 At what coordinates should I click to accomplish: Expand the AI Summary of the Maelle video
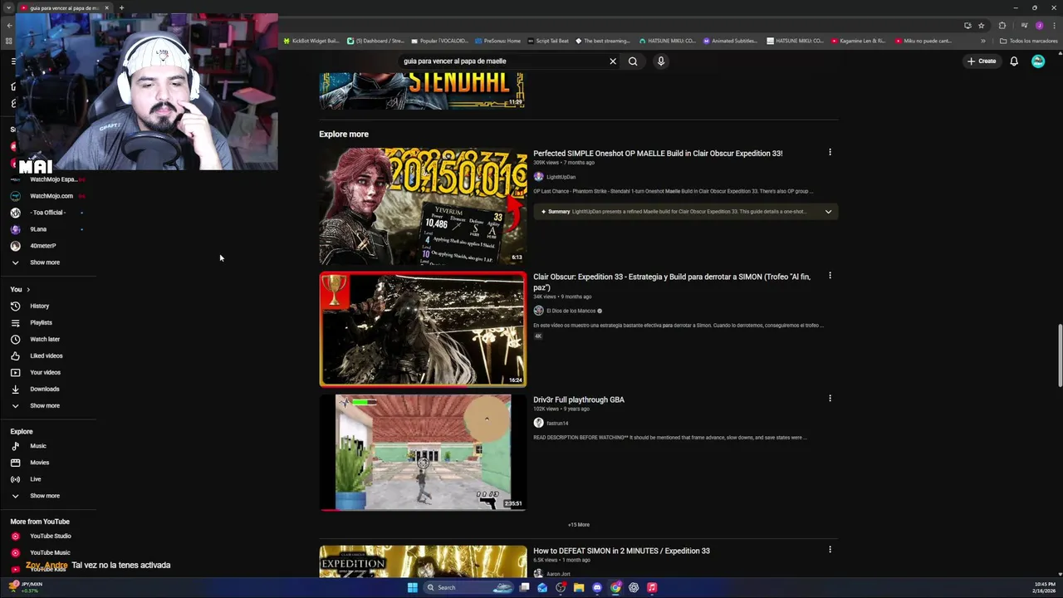(828, 212)
